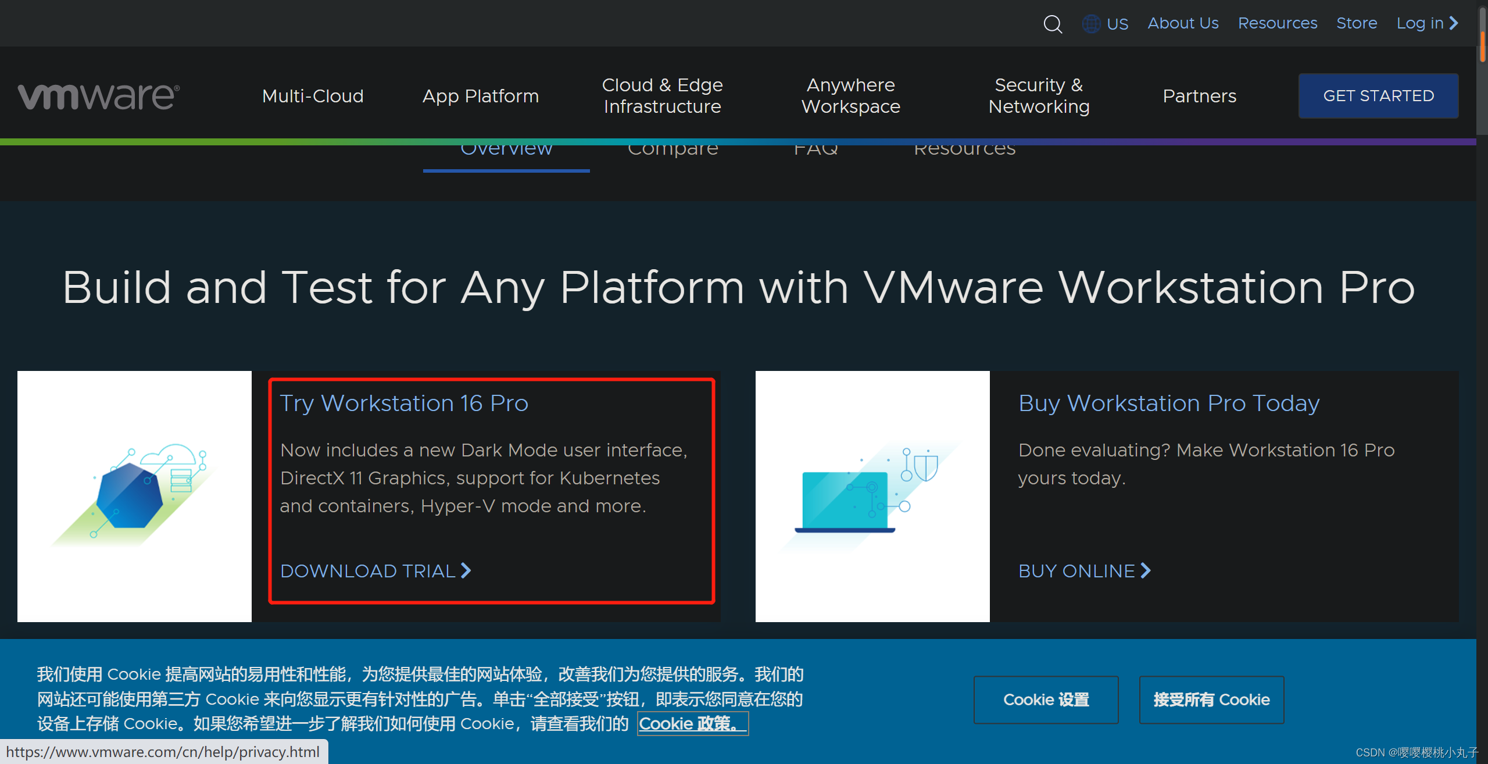Go to the Store link
The image size is (1488, 764).
(x=1357, y=23)
